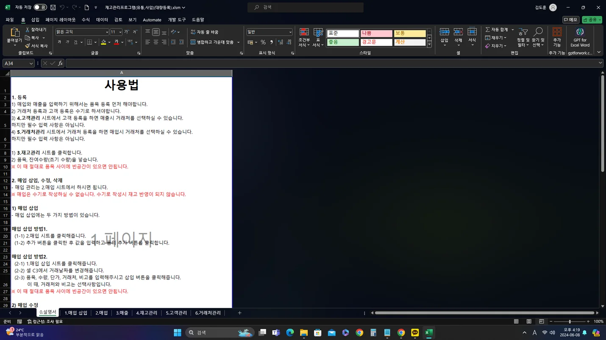Open the Insert cells (삽입) button

coord(444,37)
